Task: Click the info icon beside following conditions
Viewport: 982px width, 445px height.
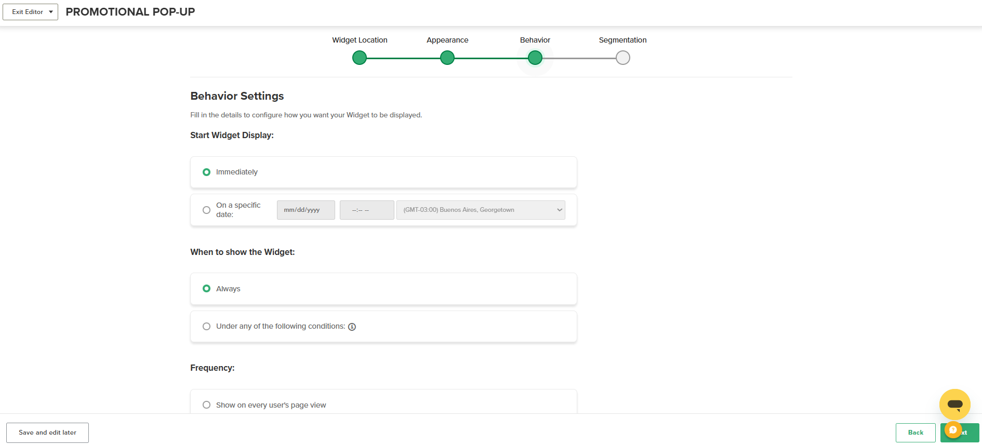Action: click(x=352, y=327)
